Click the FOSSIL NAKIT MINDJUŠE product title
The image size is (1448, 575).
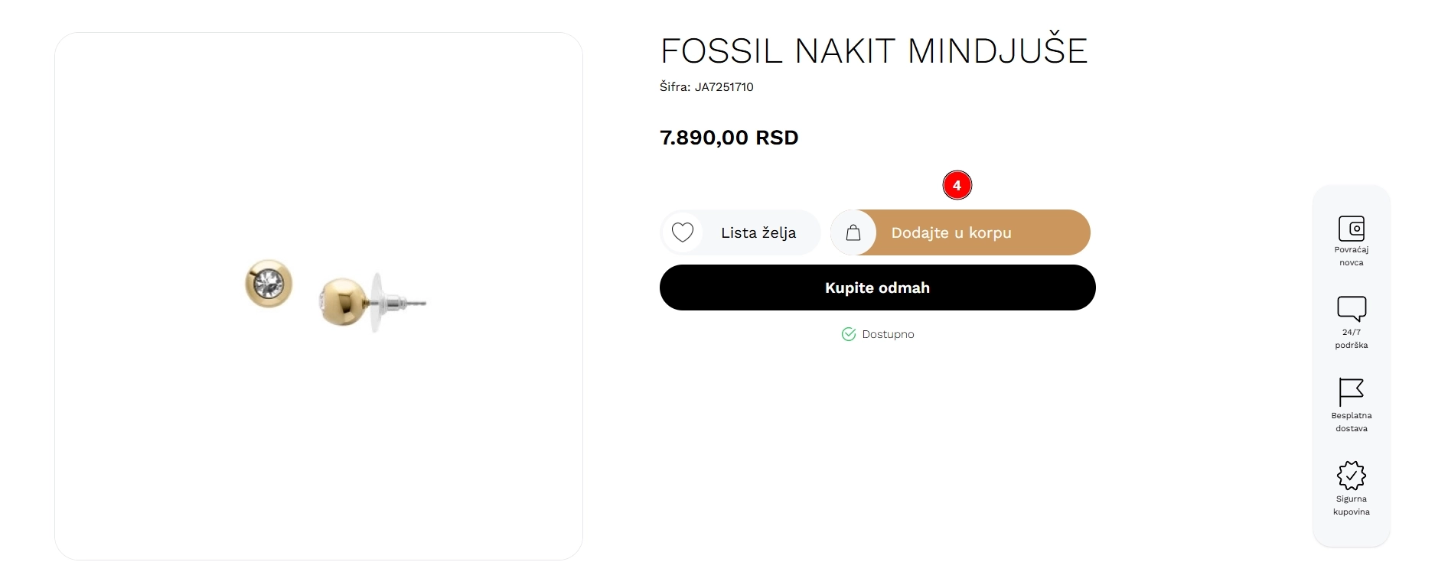click(x=874, y=51)
